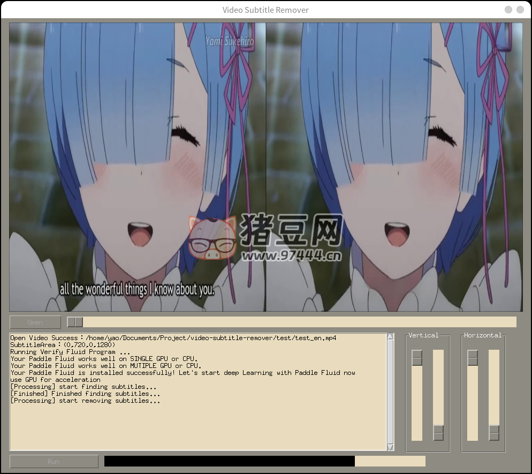This screenshot has width=532, height=474.
Task: Click the log panel's vertical scrollbar track
Action: point(390,391)
